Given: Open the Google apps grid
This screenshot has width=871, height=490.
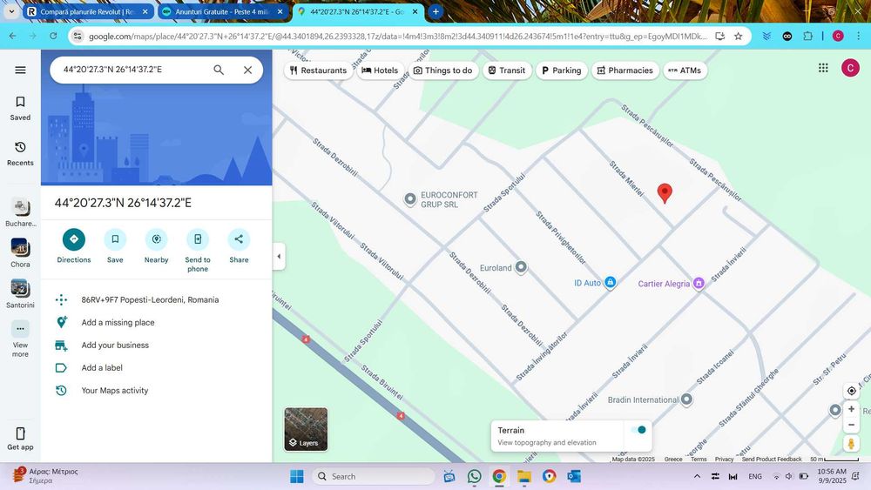Looking at the screenshot, I should pyautogui.click(x=823, y=68).
